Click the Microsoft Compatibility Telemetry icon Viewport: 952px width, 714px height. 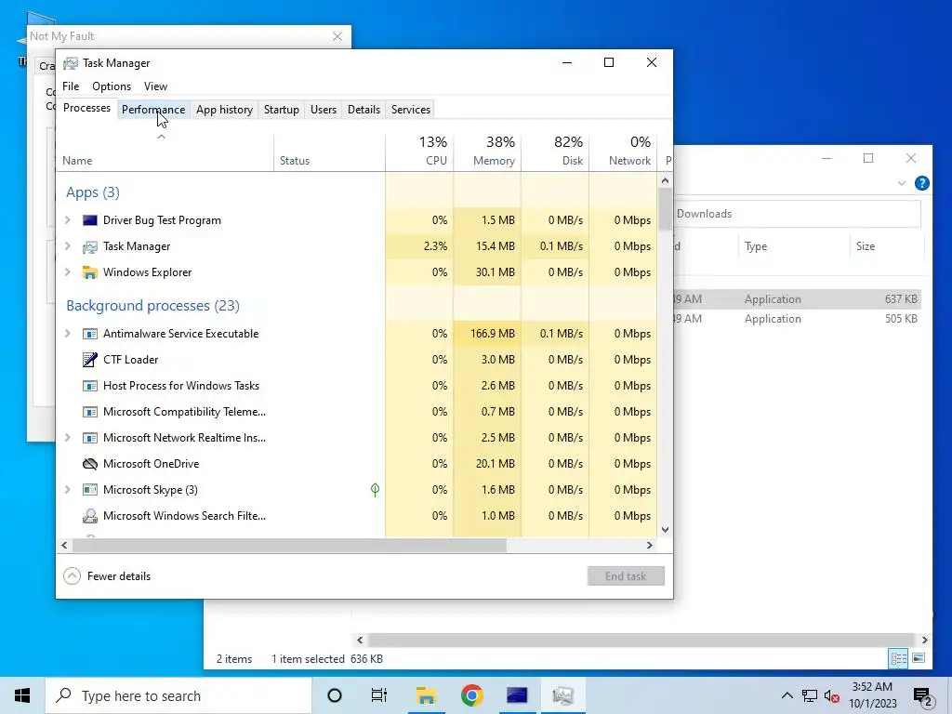pos(90,412)
